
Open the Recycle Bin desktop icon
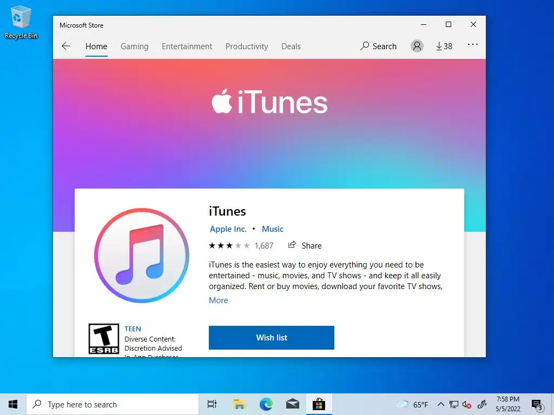(x=21, y=22)
